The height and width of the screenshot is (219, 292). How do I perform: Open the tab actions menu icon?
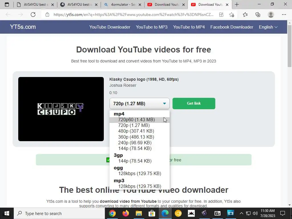pos(7,5)
